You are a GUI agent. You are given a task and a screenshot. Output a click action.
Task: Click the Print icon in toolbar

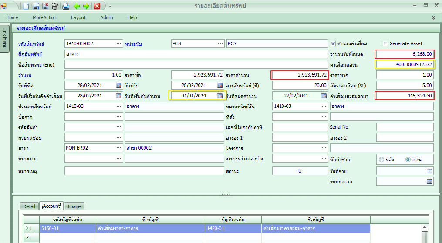point(65,6)
